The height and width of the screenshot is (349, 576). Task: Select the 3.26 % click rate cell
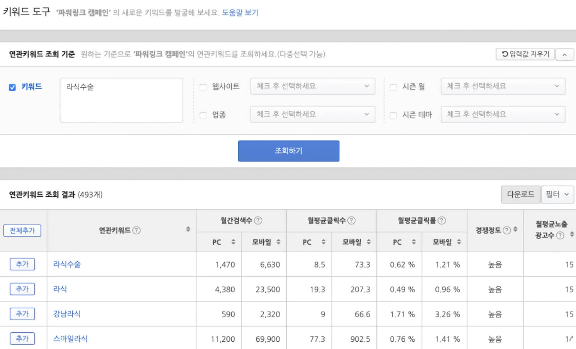pyautogui.click(x=445, y=314)
